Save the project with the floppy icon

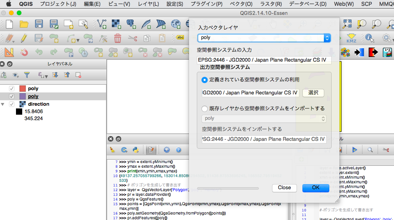point(39,24)
